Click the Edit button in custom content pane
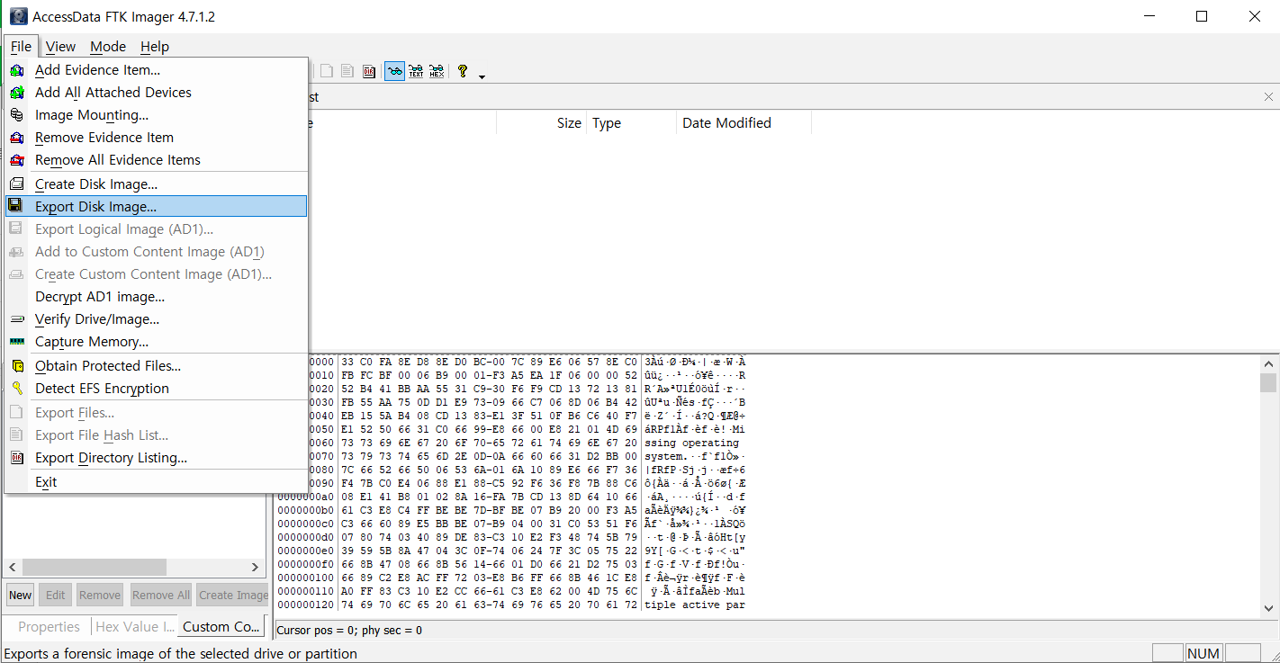Image resolution: width=1280 pixels, height=663 pixels. [56, 595]
